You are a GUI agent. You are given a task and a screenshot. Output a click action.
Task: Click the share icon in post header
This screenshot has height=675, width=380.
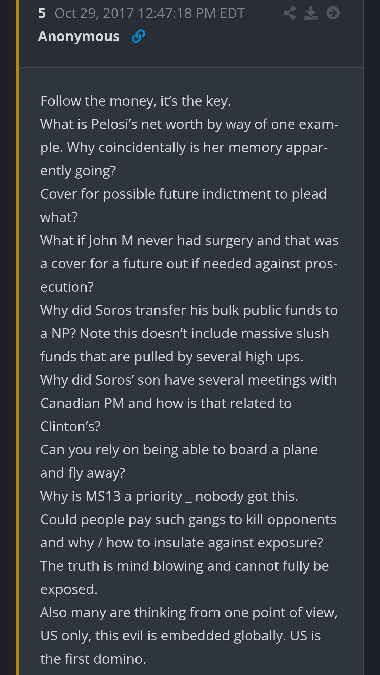(x=290, y=13)
